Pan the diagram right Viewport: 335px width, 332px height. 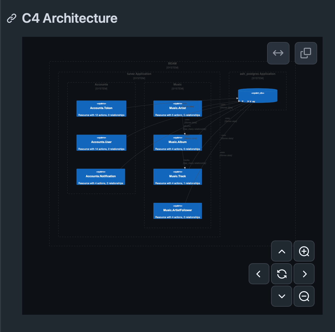coord(304,274)
